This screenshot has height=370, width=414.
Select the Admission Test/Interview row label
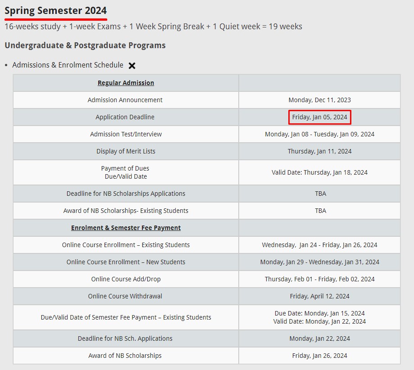pyautogui.click(x=126, y=134)
